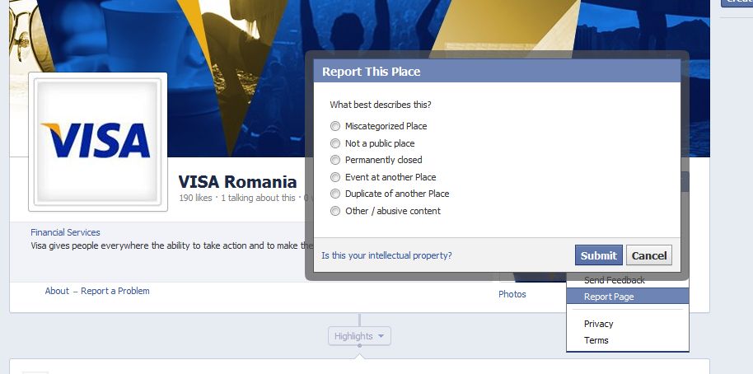Select the Permanently closed radio button
753x374 pixels.
click(x=335, y=160)
